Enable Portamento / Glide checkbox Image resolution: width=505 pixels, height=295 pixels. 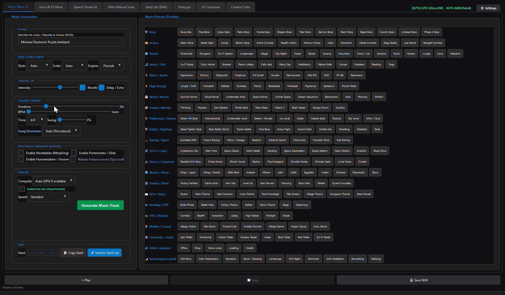[74, 153]
